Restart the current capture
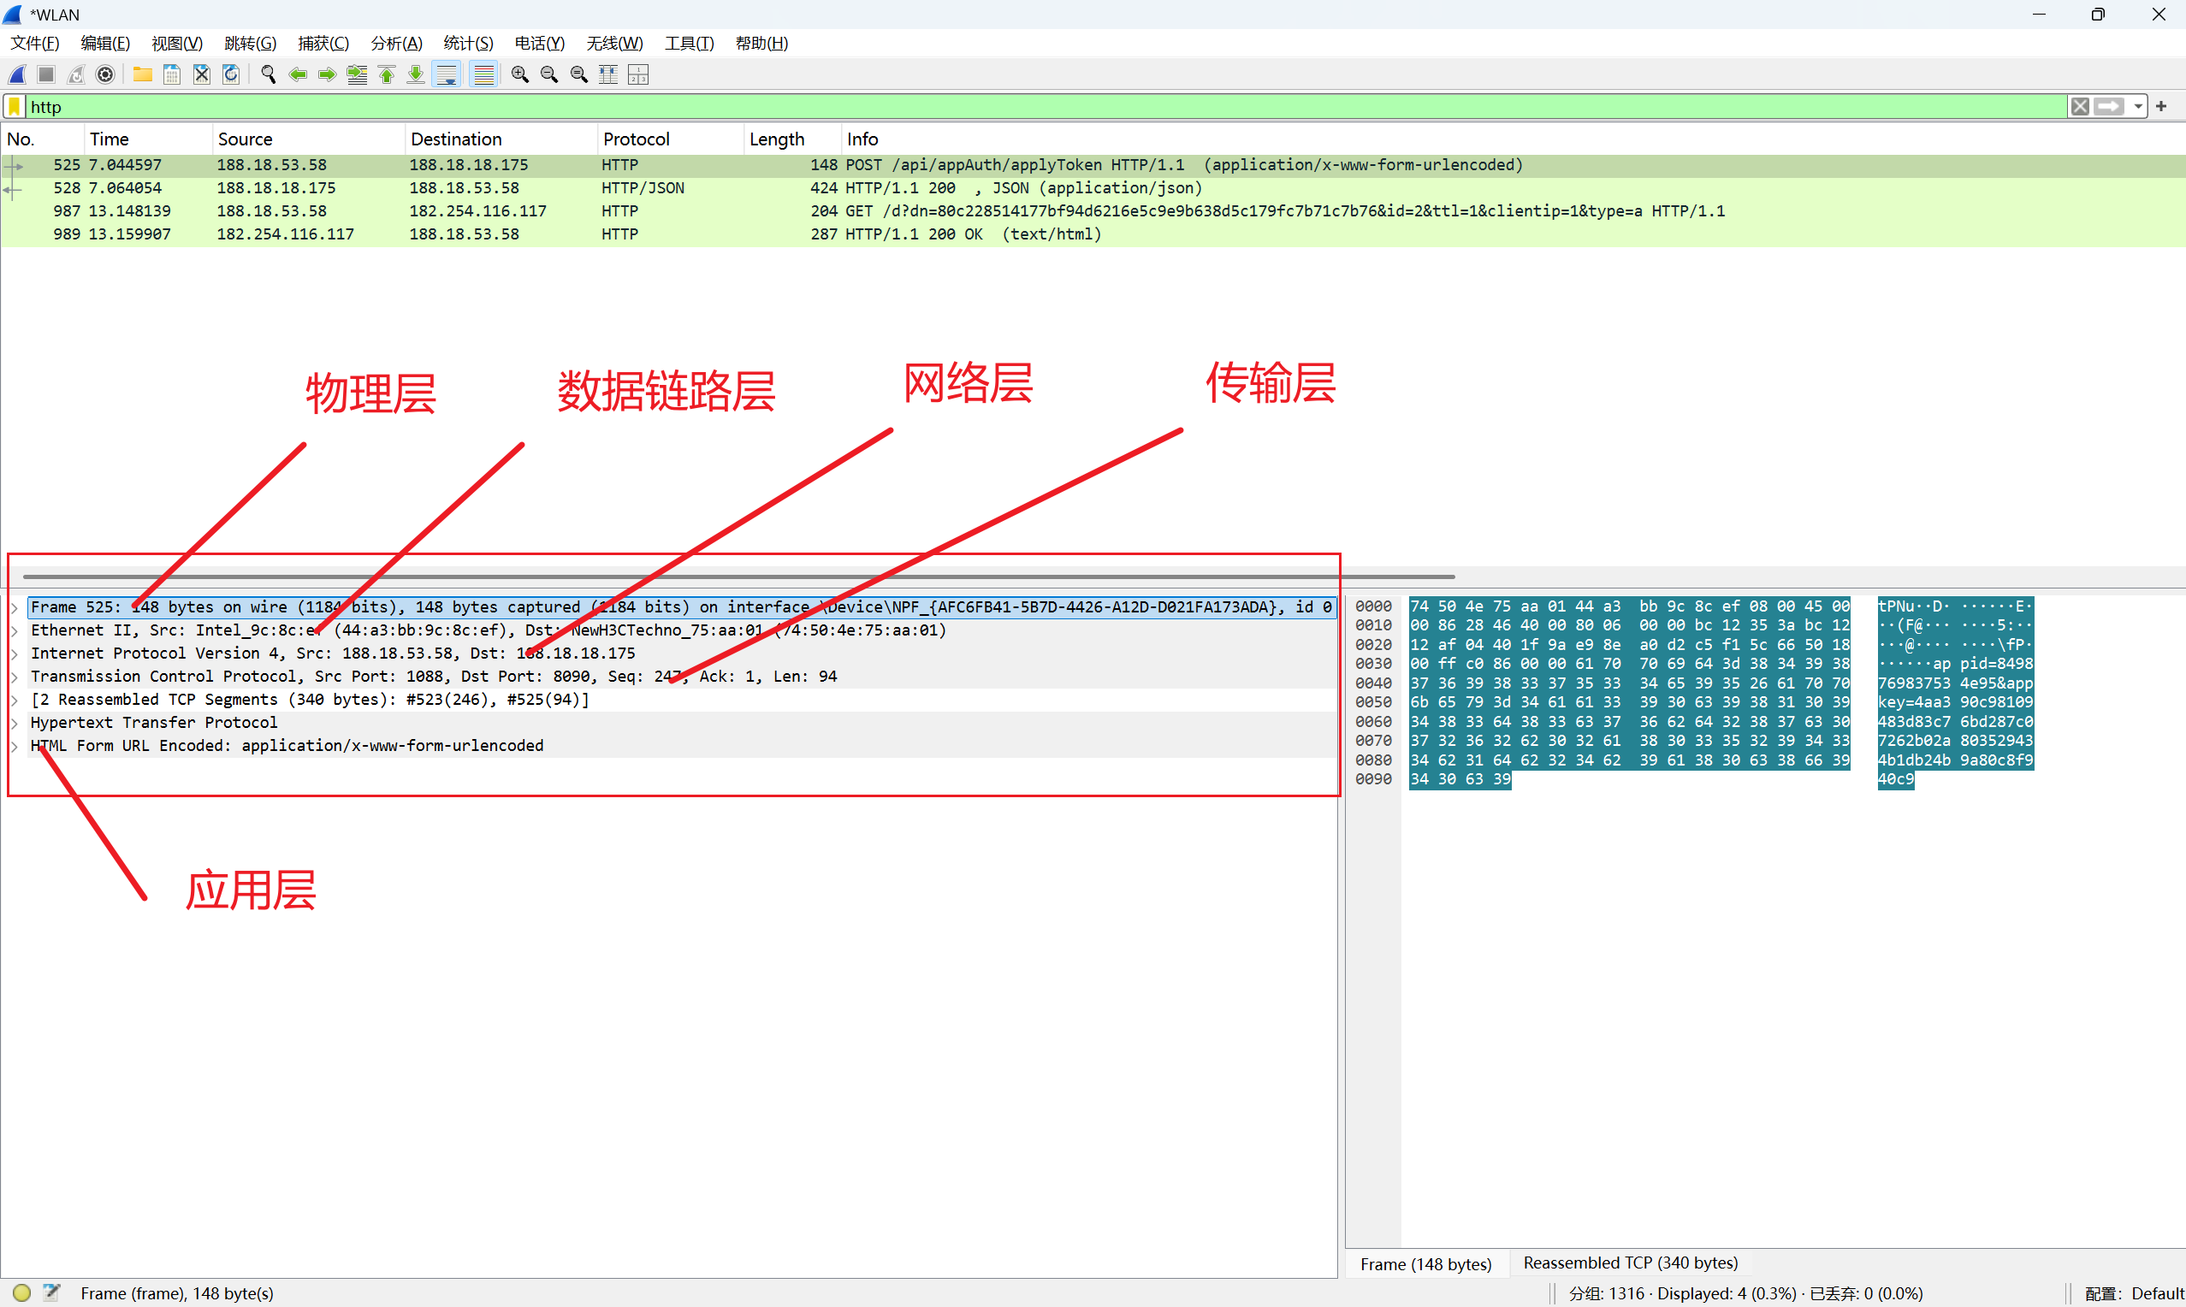2186x1307 pixels. [77, 75]
